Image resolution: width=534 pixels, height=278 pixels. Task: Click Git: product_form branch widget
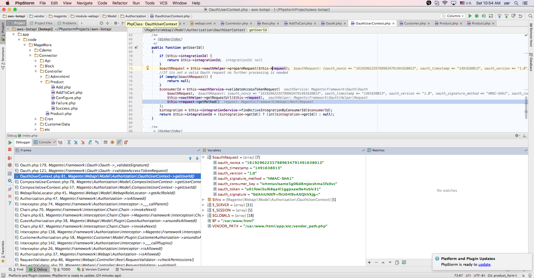click(x=502, y=275)
